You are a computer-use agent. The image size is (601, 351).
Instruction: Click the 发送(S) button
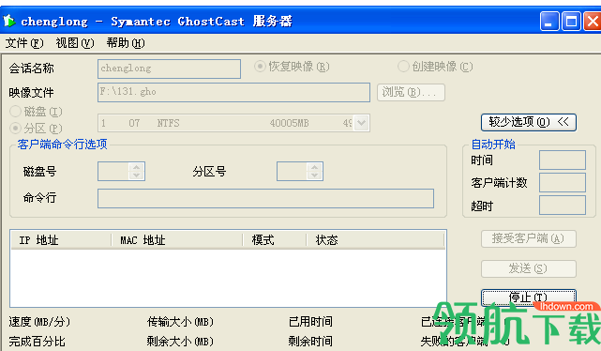529,268
